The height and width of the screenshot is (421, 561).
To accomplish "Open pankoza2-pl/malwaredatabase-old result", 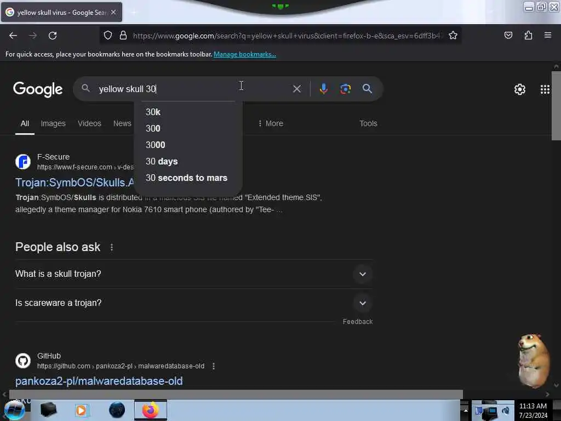I will tap(99, 382).
